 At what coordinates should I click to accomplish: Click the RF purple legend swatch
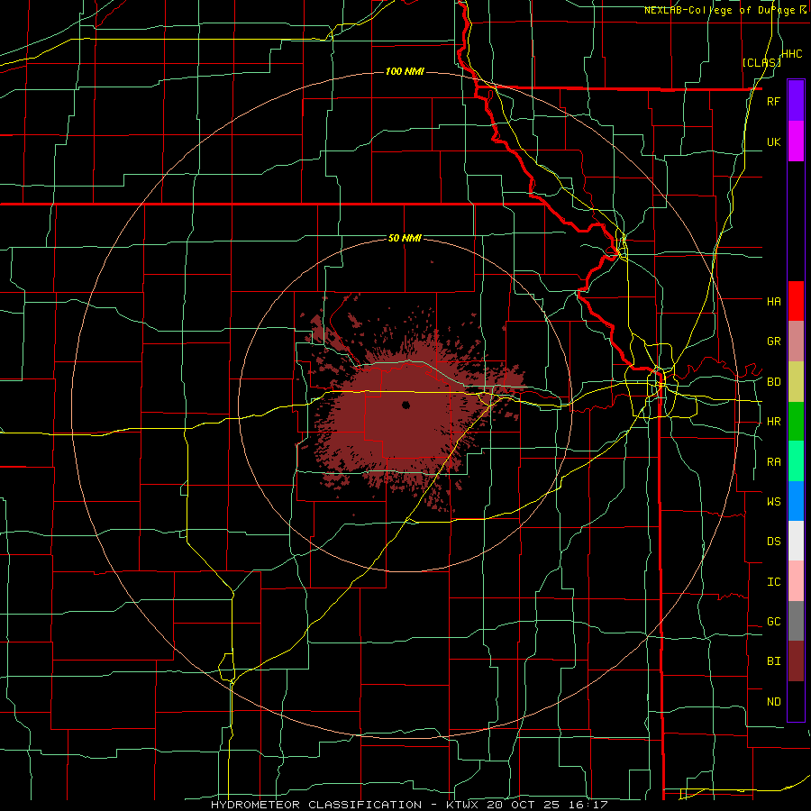[796, 101]
